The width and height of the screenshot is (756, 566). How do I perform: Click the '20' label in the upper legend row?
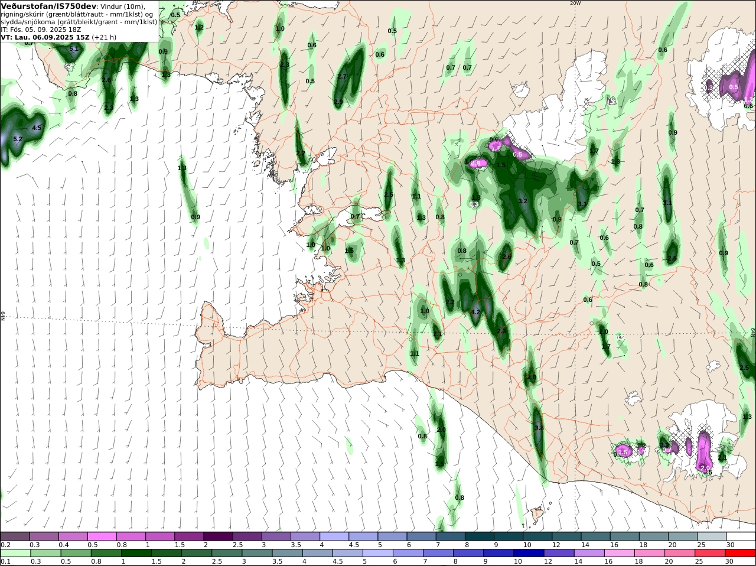(672, 545)
